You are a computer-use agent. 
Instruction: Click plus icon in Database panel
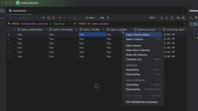(x=191, y=18)
